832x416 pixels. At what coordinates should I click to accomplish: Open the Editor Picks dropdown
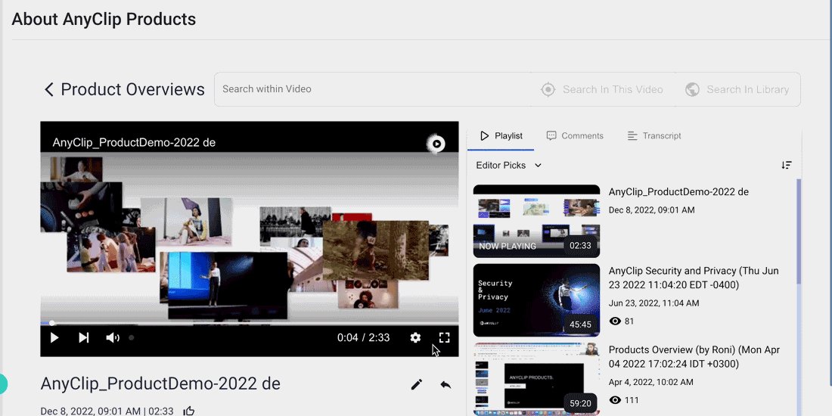508,165
